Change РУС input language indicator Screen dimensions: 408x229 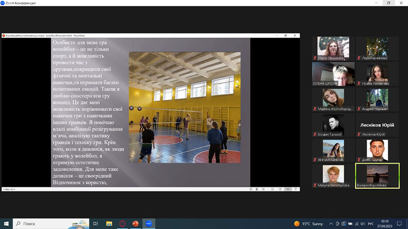click(x=371, y=224)
